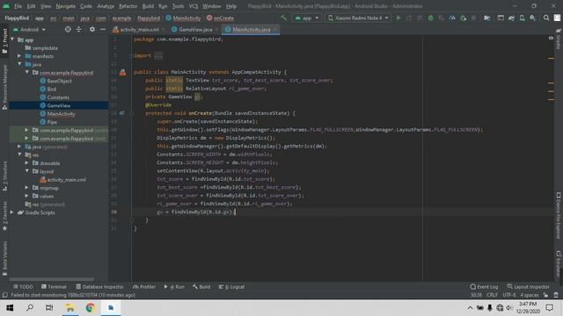The image size is (563, 316).
Task: Click related XML file gutter icon
Action: [122, 72]
